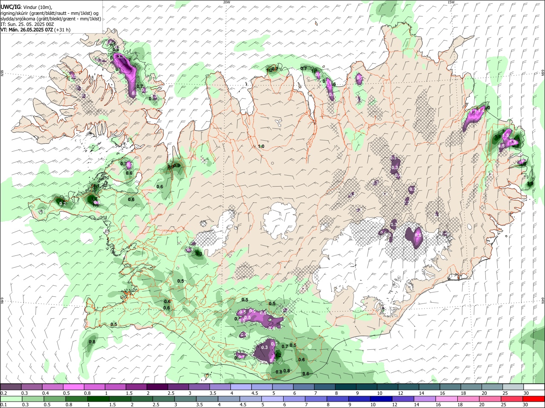Click the bold UWC/IG title text

[10, 7]
